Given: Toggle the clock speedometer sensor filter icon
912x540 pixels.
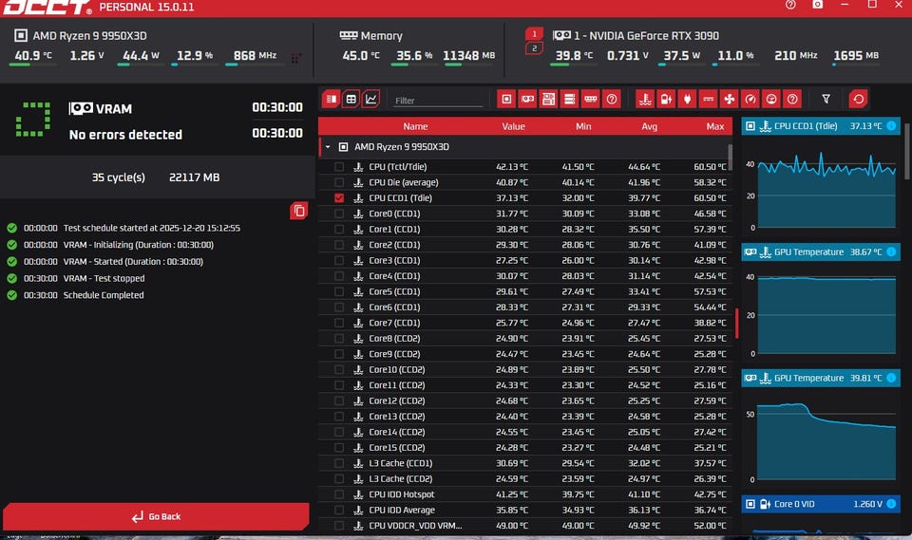Looking at the screenshot, I should point(750,99).
